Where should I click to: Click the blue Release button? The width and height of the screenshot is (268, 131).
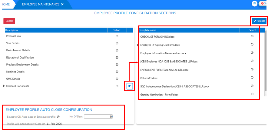tap(259, 21)
